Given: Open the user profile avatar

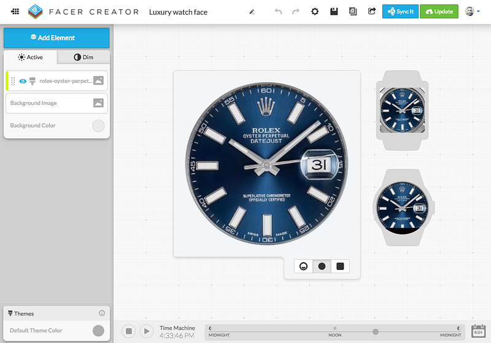Looking at the screenshot, I should click(470, 12).
